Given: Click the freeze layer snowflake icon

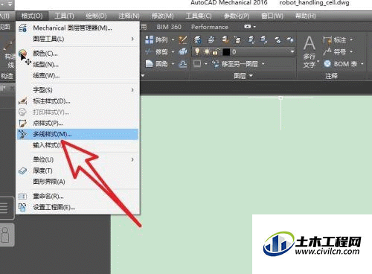Looking at the screenshot, I should (x=278, y=39).
